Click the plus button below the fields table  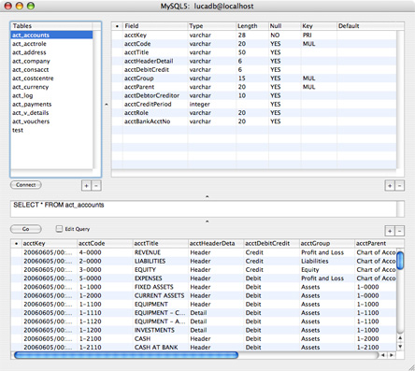pyautogui.click(x=390, y=186)
